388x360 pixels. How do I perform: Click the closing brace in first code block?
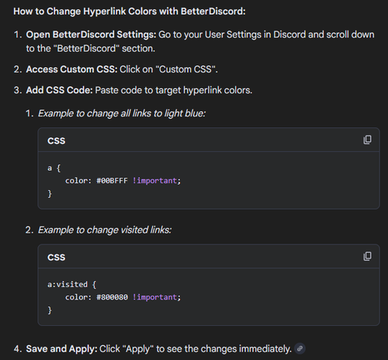tap(50, 194)
